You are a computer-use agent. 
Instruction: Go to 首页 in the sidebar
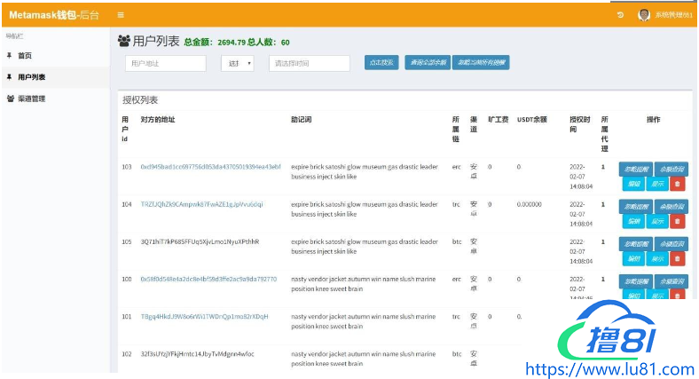(25, 55)
